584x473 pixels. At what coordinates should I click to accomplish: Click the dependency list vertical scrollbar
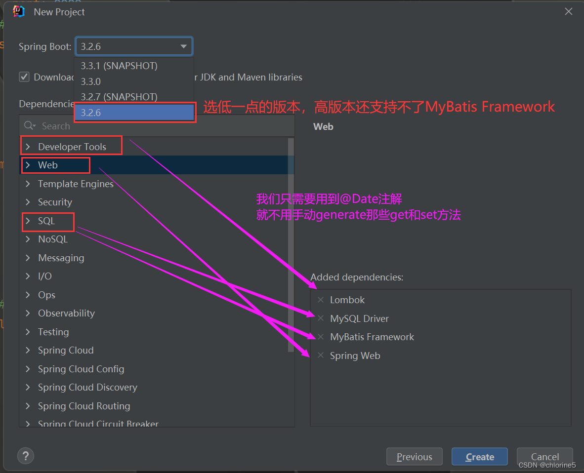click(x=291, y=245)
